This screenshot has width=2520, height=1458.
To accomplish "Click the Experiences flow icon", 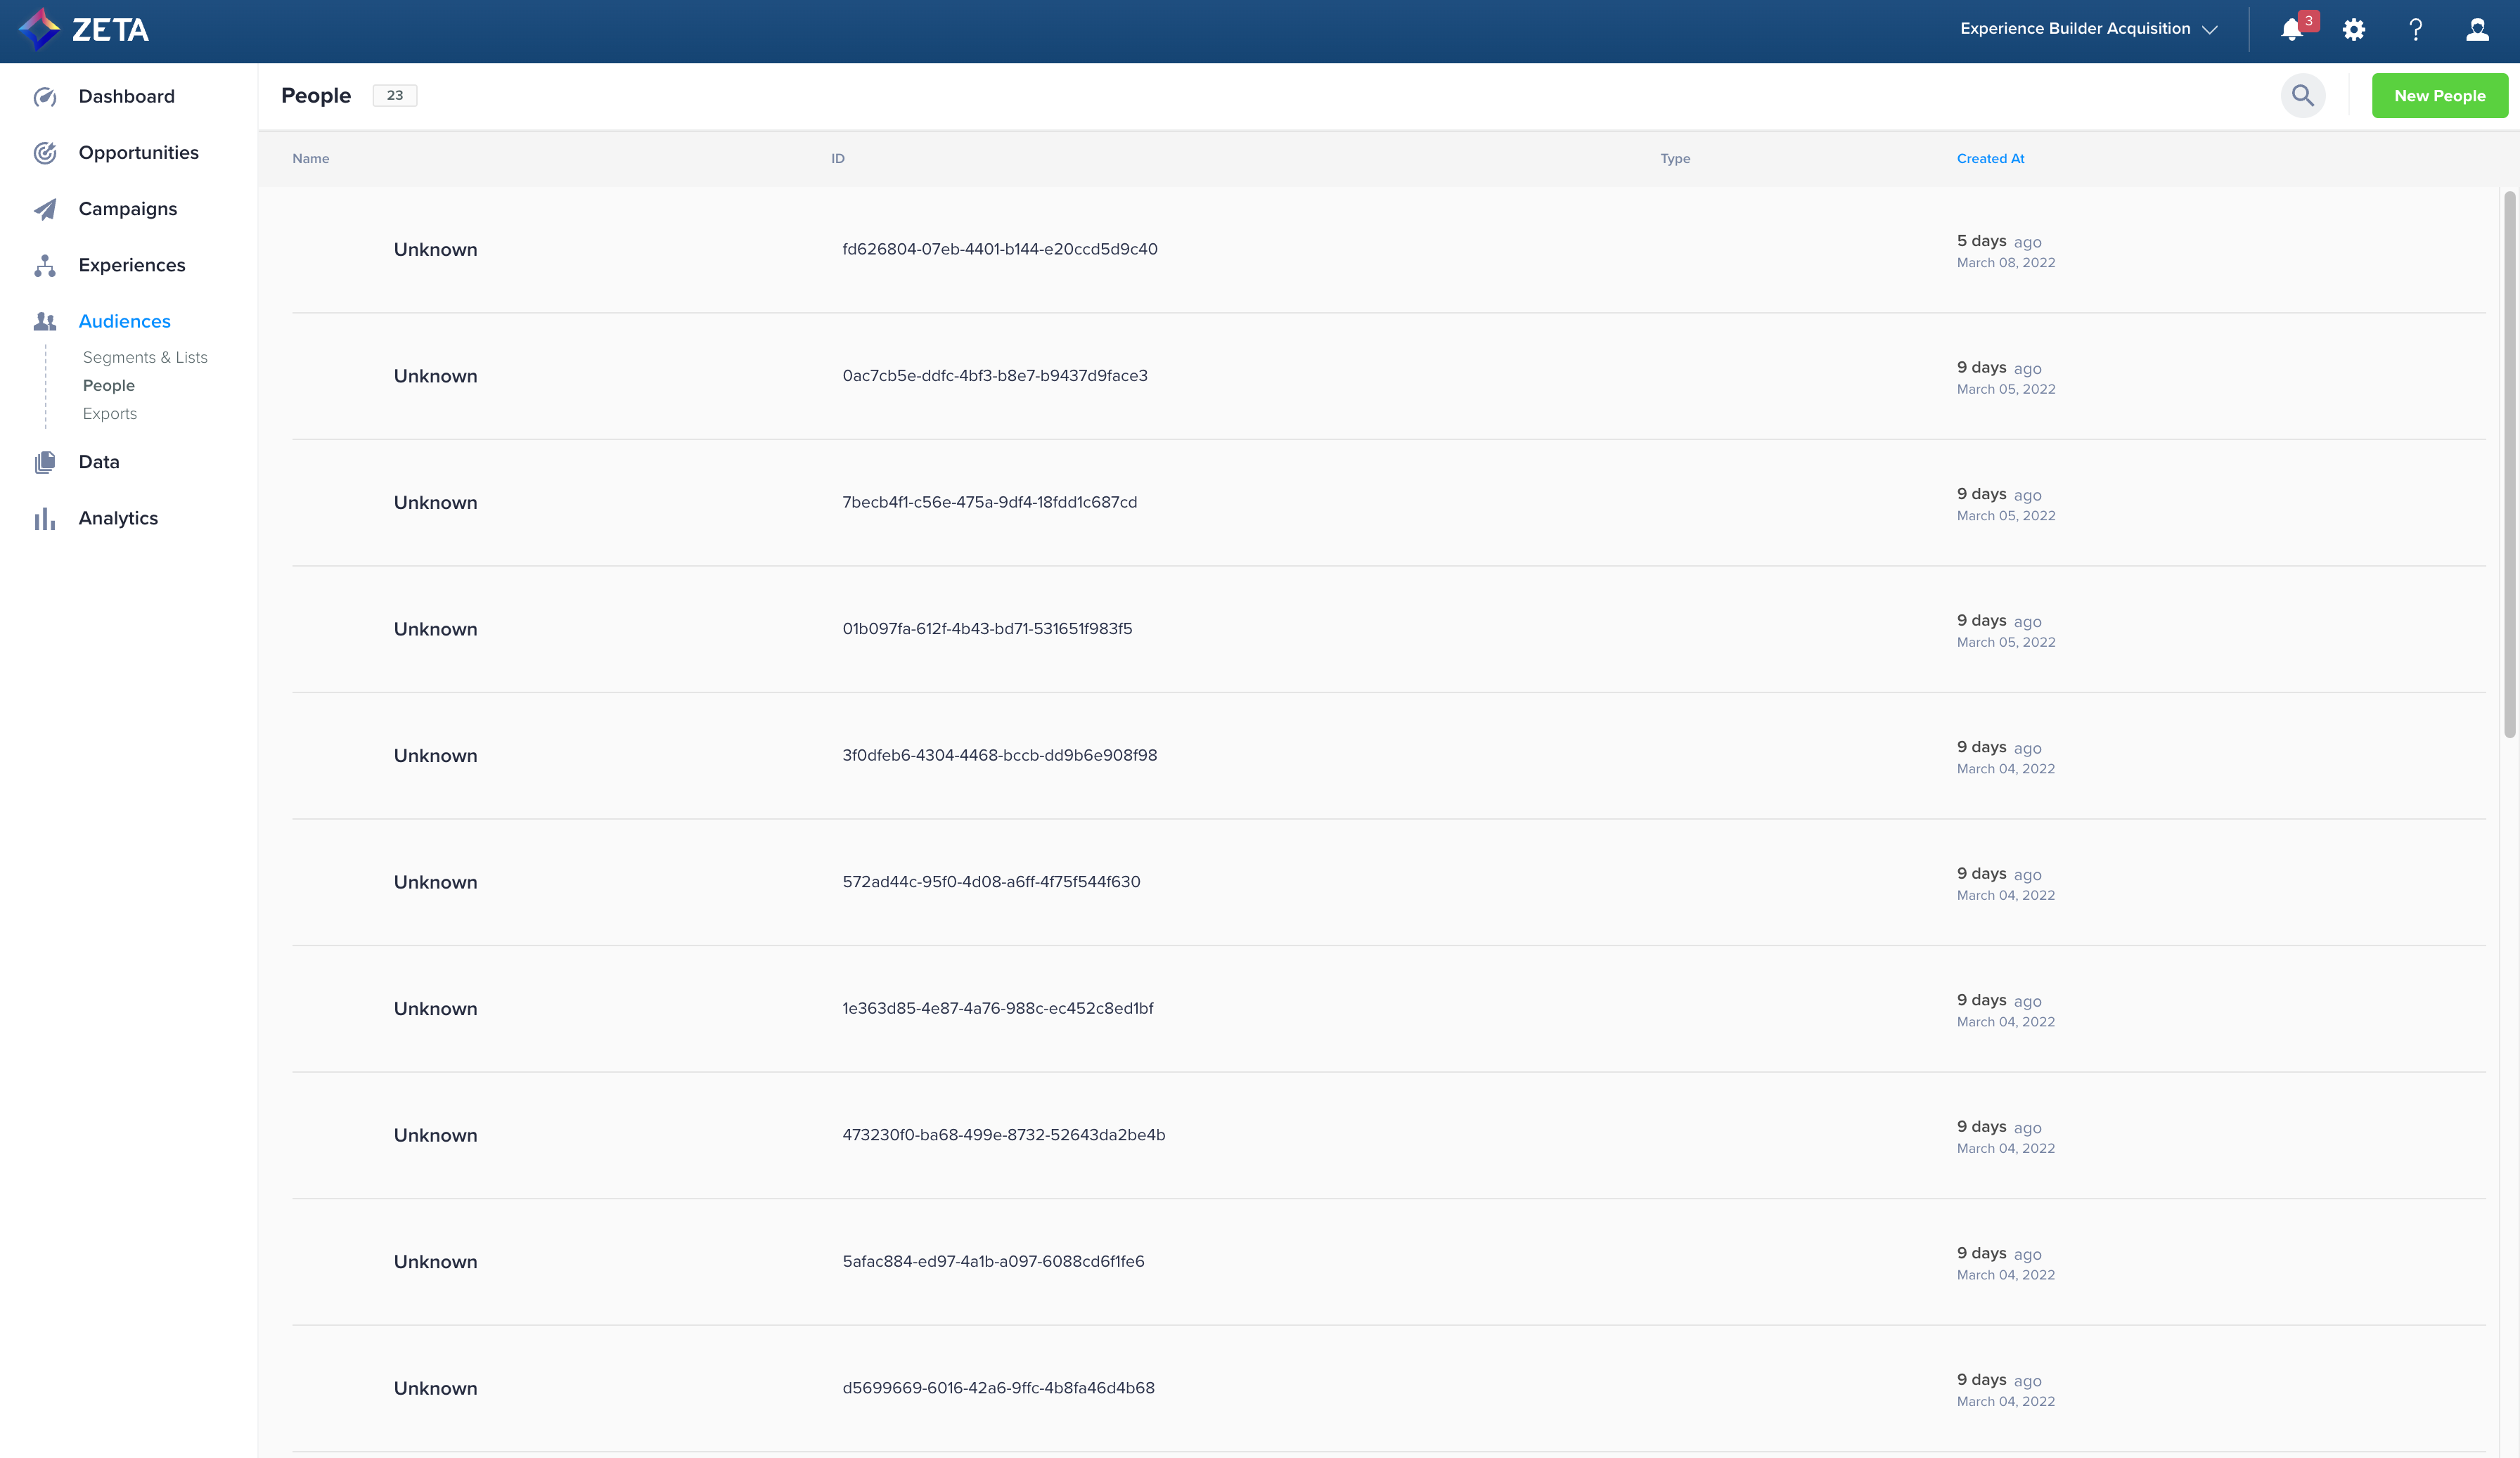I will 44,265.
